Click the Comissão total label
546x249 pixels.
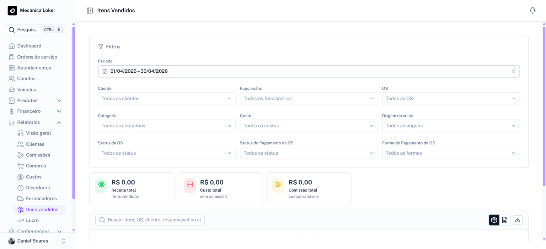point(303,190)
